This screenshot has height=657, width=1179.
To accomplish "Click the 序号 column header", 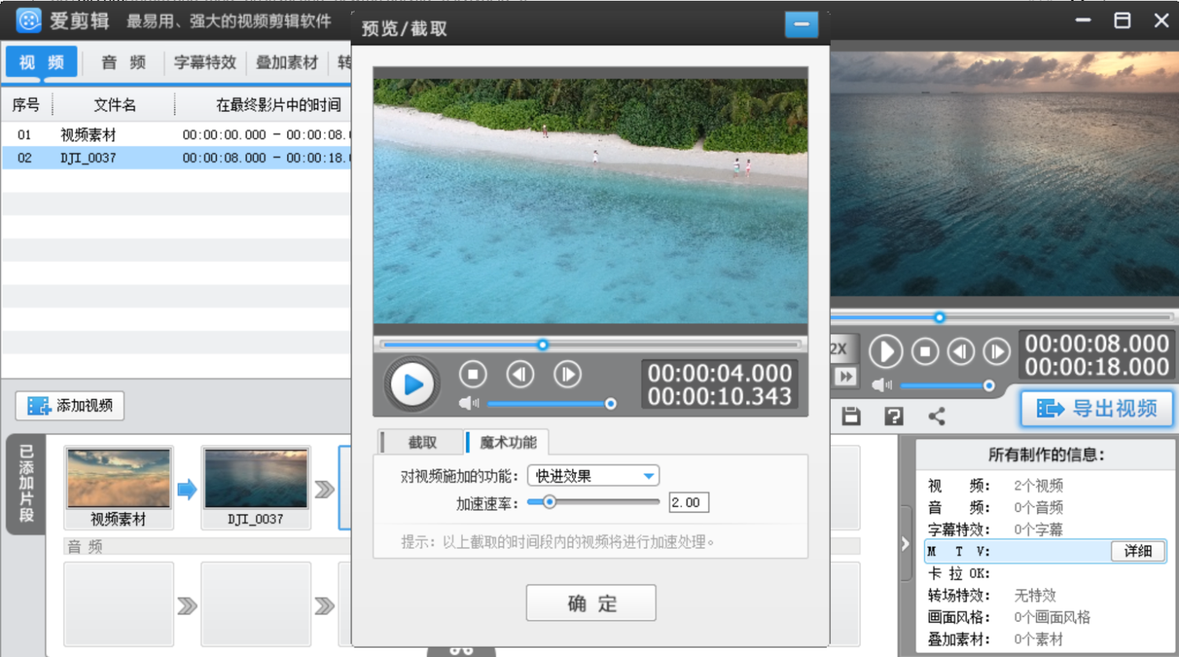I will pos(26,105).
